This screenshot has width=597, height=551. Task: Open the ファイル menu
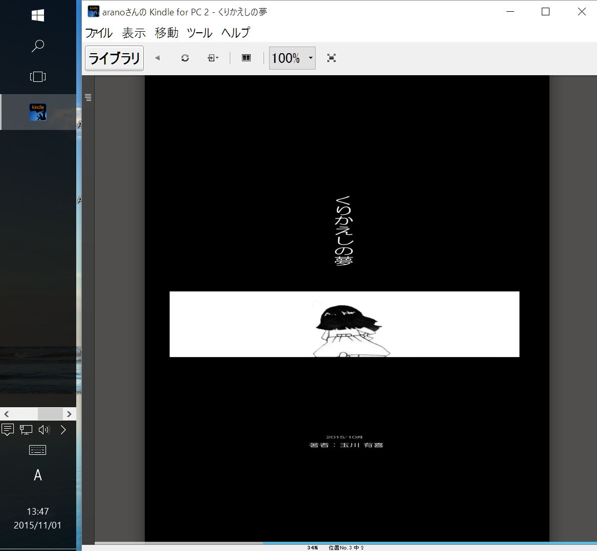click(99, 33)
